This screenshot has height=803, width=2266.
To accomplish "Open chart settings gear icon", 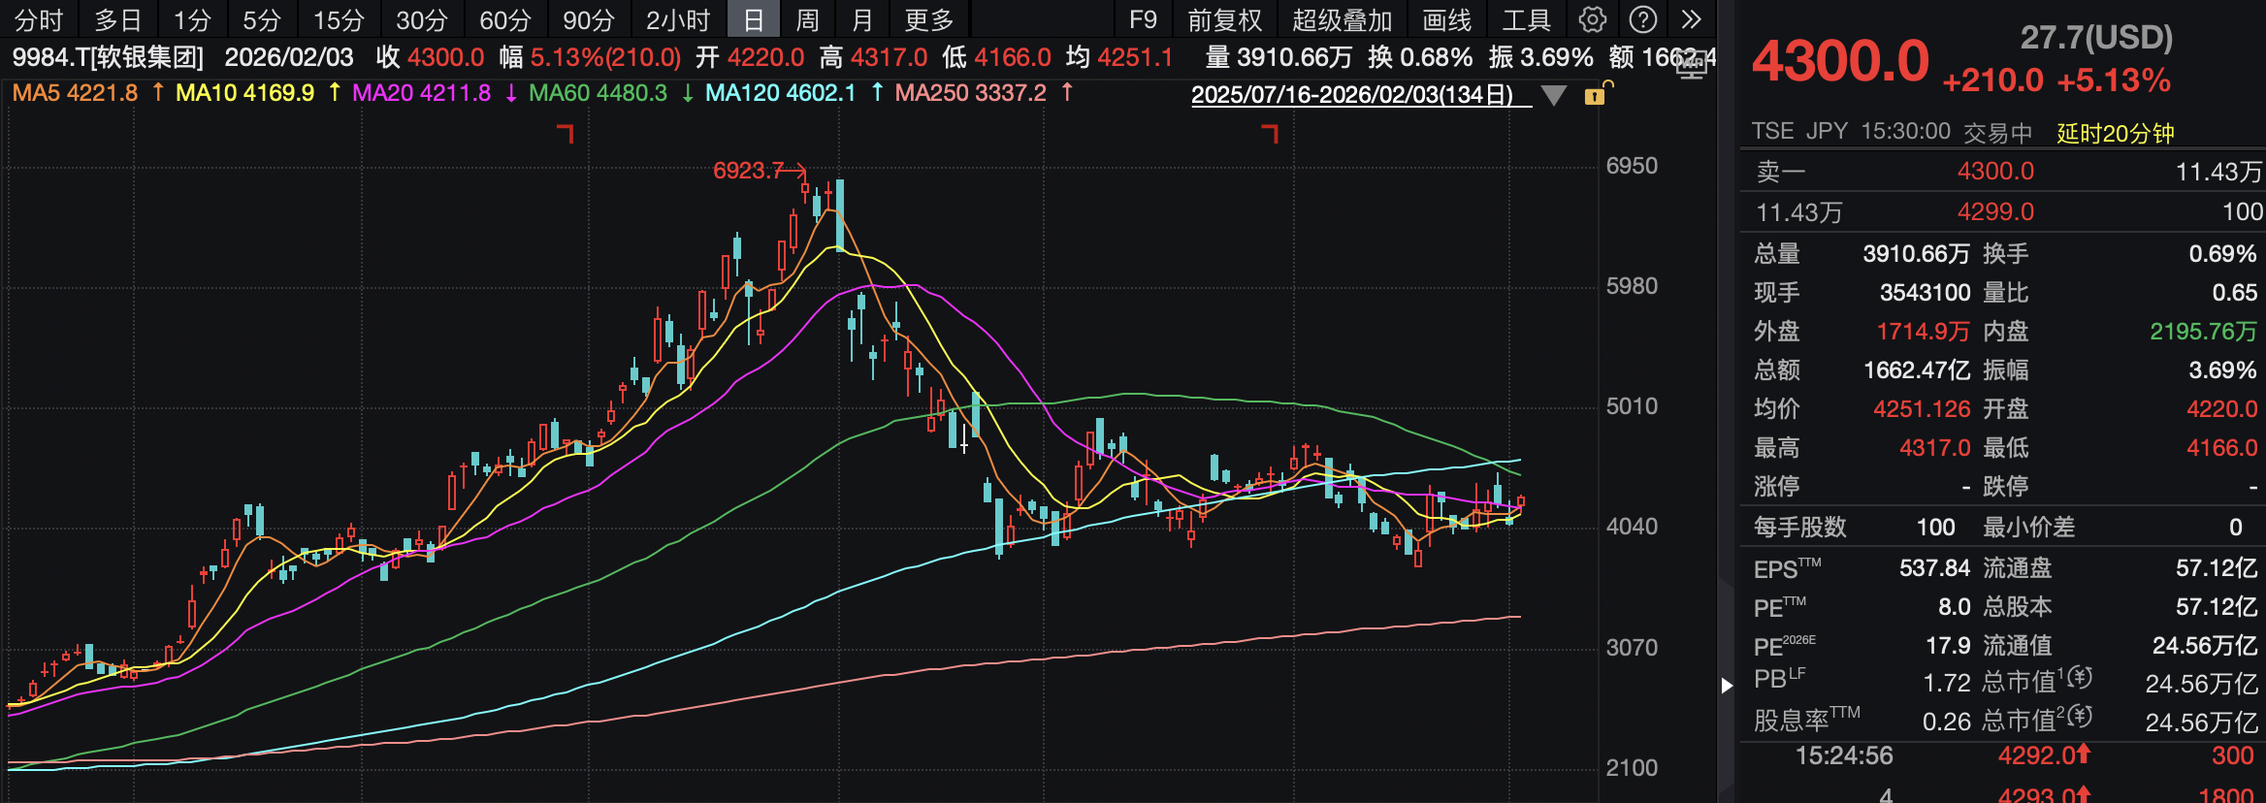I will click(x=1592, y=19).
